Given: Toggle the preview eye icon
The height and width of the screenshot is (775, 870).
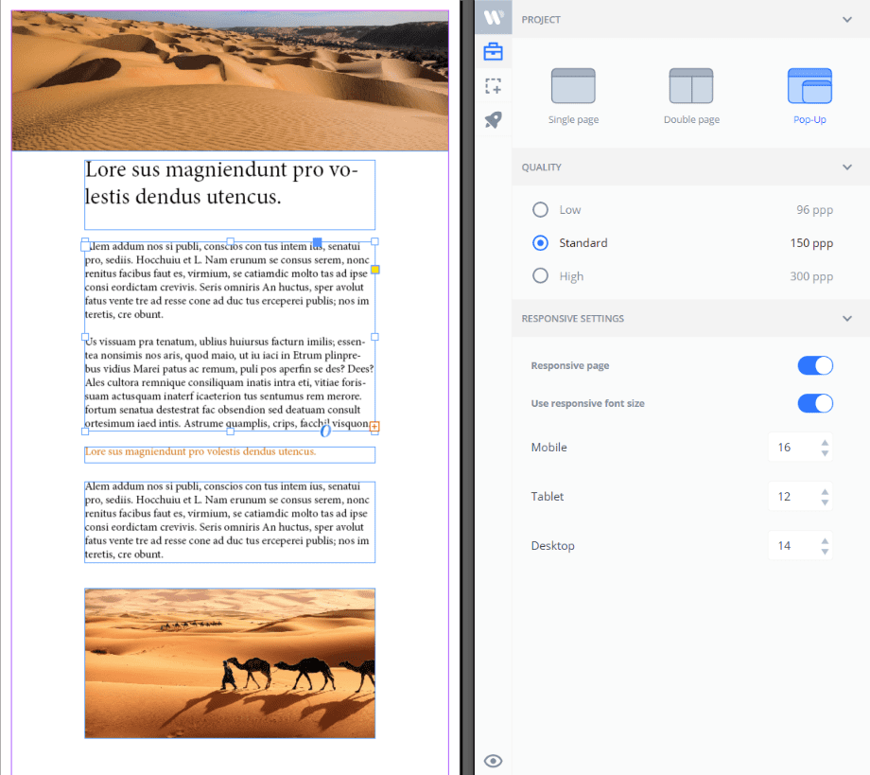Looking at the screenshot, I should pyautogui.click(x=494, y=761).
